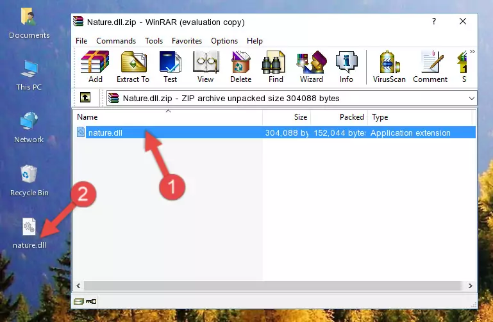Sort by Type column header

click(420, 117)
